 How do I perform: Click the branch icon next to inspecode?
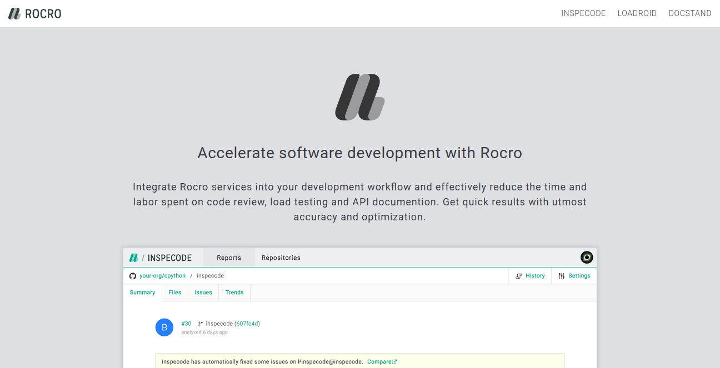201,324
